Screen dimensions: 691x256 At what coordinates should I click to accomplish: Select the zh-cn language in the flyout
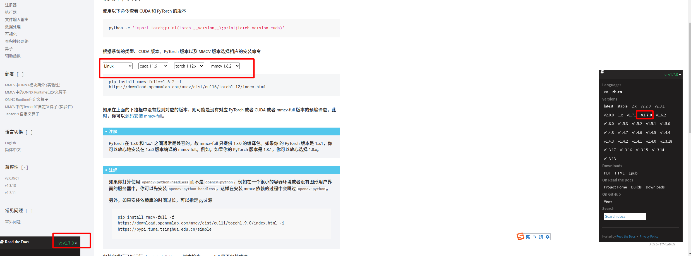[617, 92]
